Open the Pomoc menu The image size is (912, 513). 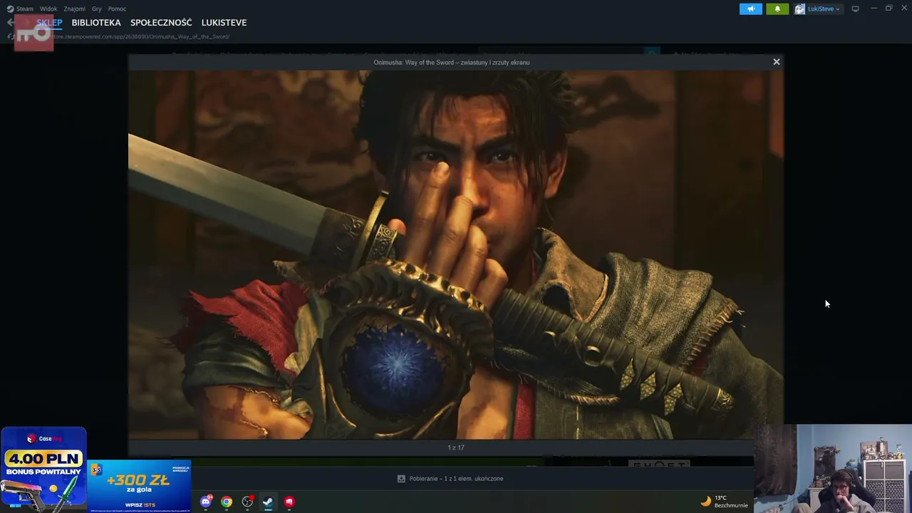coord(117,9)
